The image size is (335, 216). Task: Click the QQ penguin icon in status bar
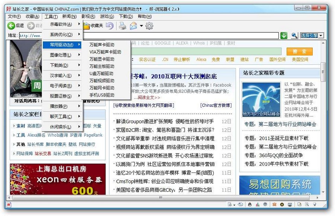click(250, 204)
